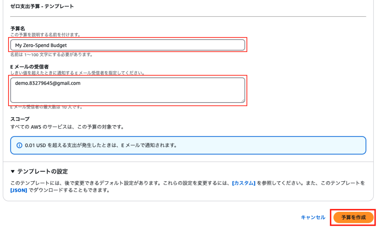Focus the E メールの受信者 textarea
The height and width of the screenshot is (227, 379).
[128, 90]
